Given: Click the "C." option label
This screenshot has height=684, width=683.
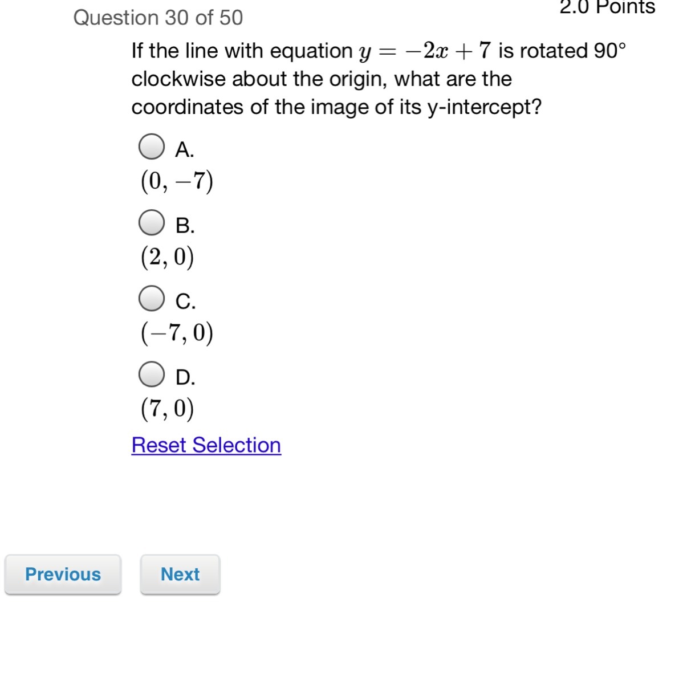Looking at the screenshot, I should (x=185, y=301).
